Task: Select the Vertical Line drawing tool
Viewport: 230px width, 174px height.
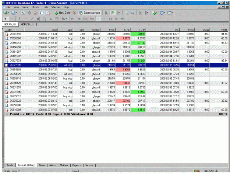Action: [20, 19]
